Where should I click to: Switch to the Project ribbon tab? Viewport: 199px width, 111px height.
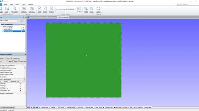click(x=17, y=4)
